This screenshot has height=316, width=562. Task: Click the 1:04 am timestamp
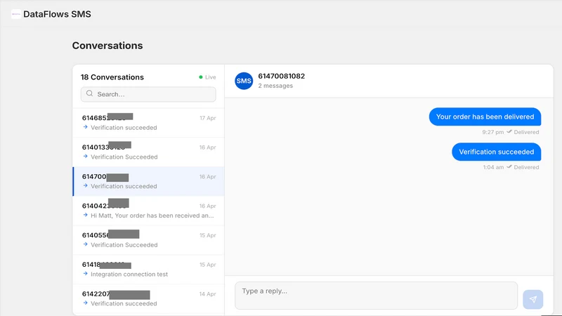tap(493, 167)
